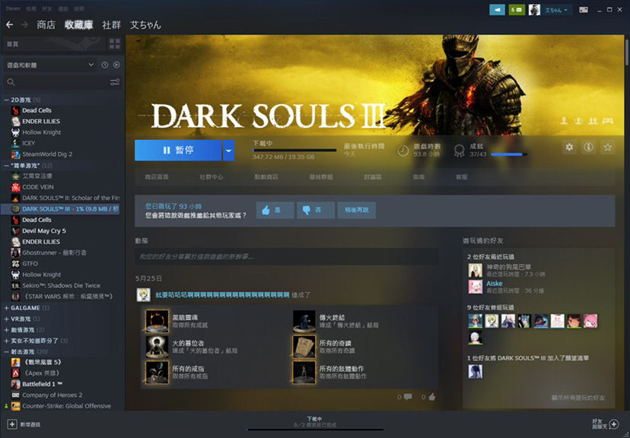Expand the 剧情游戏 category
Screen dimensions: 630x438
click(x=6, y=329)
